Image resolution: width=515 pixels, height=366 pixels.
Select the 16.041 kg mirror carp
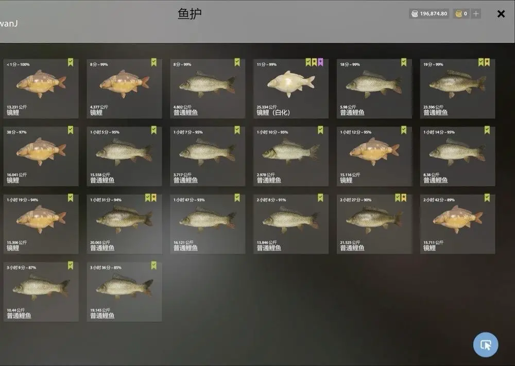coord(41,156)
